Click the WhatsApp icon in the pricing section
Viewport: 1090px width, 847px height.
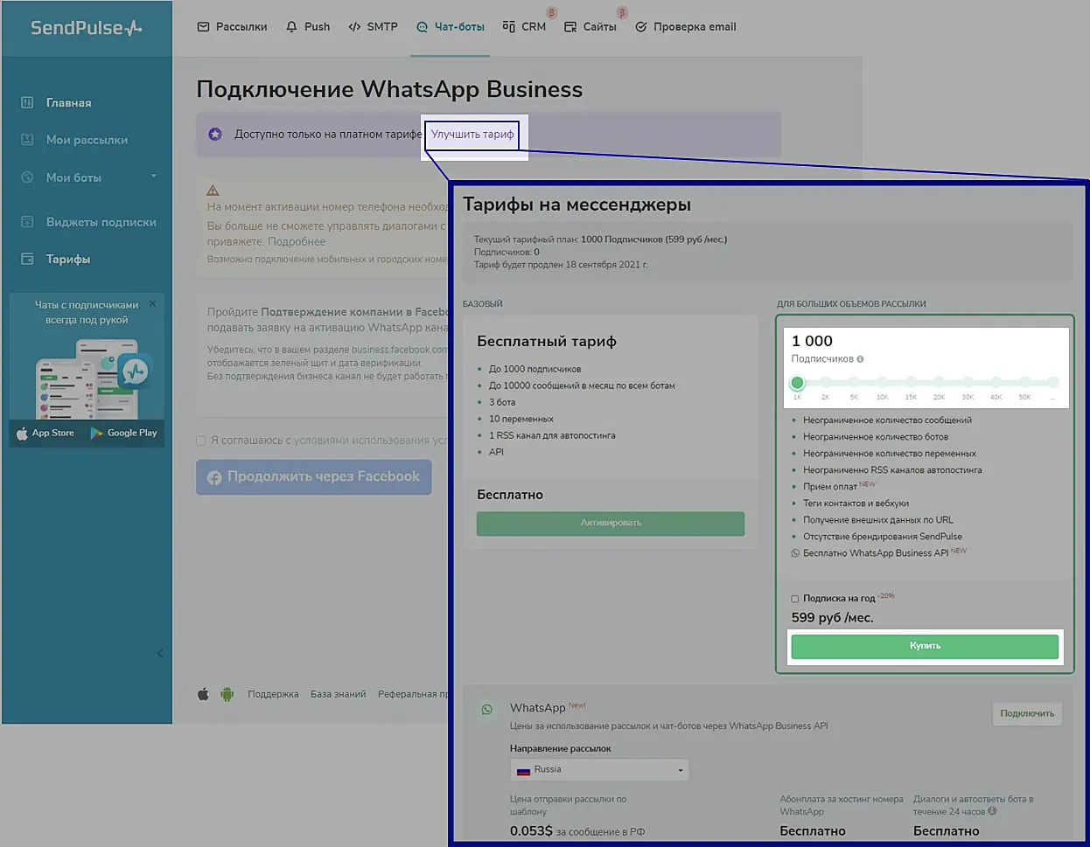487,709
